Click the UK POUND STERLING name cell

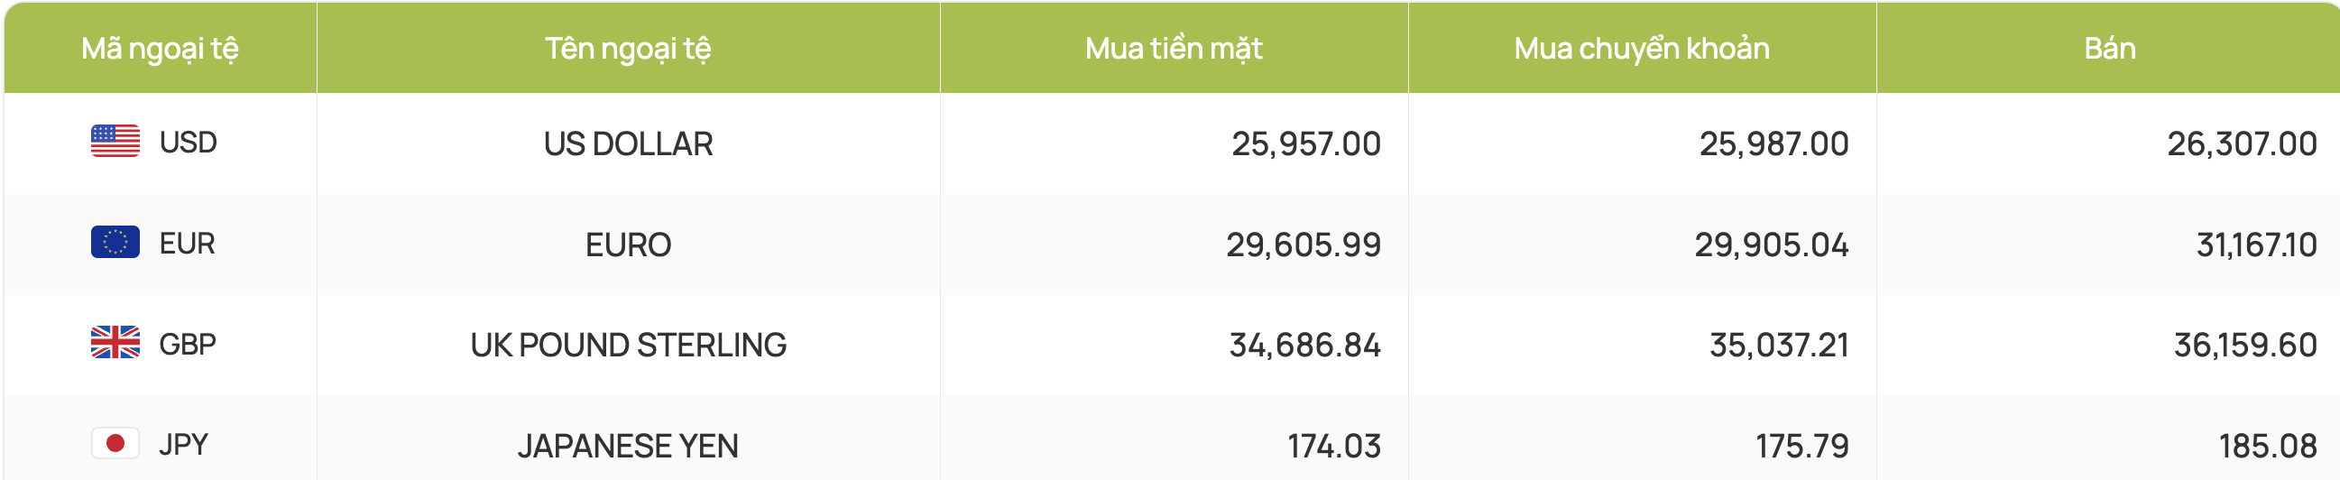pyautogui.click(x=628, y=346)
